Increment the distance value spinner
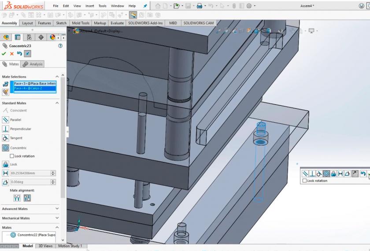 [53, 172]
